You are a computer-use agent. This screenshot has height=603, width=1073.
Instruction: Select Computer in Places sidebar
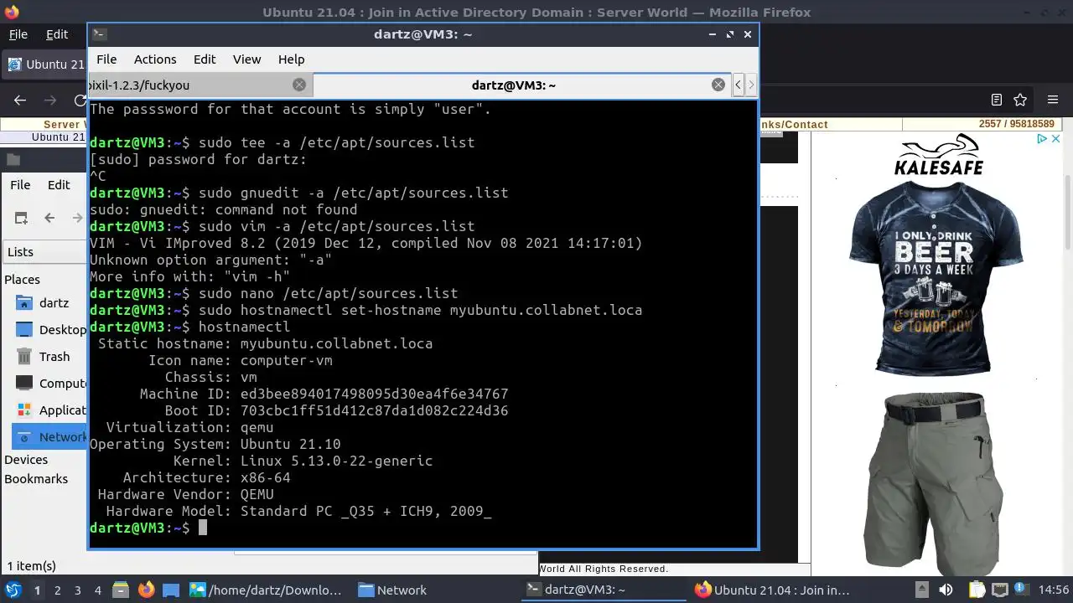coord(50,384)
